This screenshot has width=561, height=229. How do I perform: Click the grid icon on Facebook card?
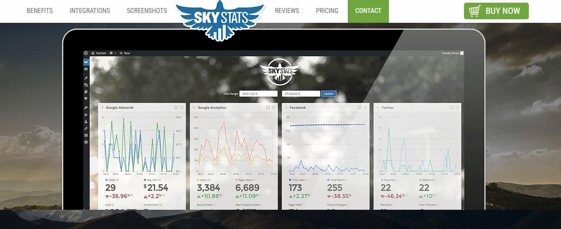[360, 107]
